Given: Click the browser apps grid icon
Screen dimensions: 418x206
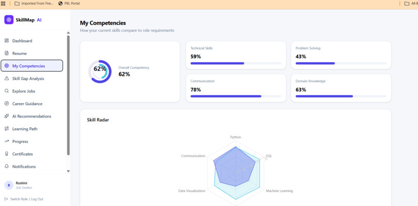Looking at the screenshot, I should [3, 4].
